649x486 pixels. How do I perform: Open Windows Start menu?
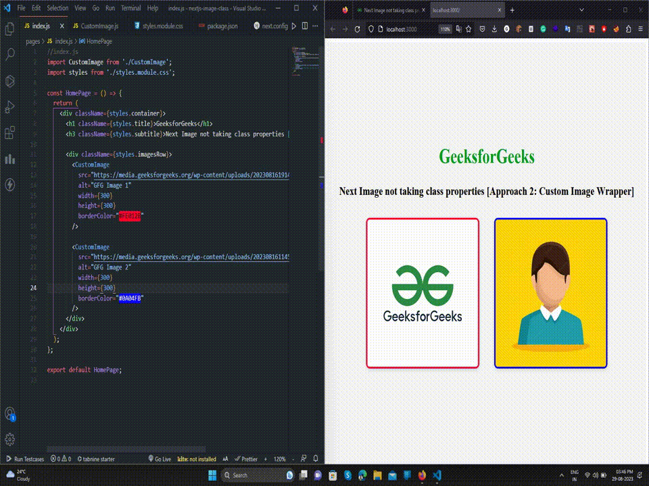tap(212, 475)
